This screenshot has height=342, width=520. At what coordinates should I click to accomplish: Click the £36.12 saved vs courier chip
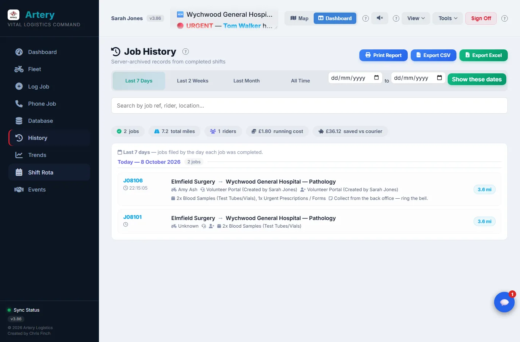click(x=350, y=131)
